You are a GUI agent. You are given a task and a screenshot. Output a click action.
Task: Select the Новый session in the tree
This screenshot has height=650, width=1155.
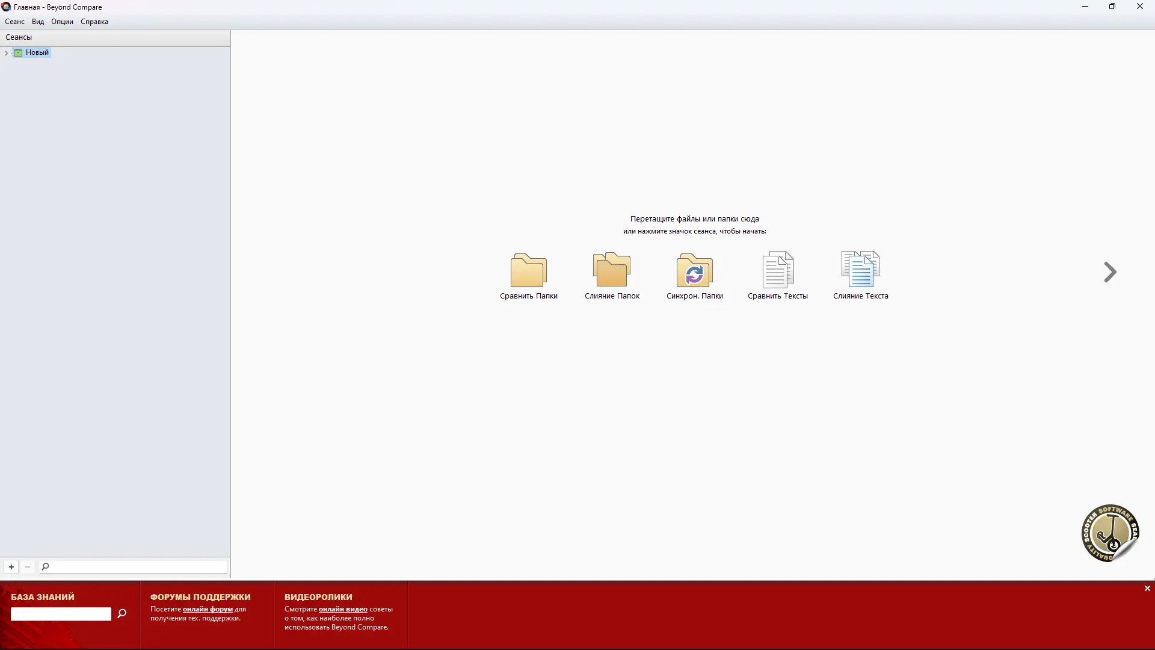[x=37, y=52]
